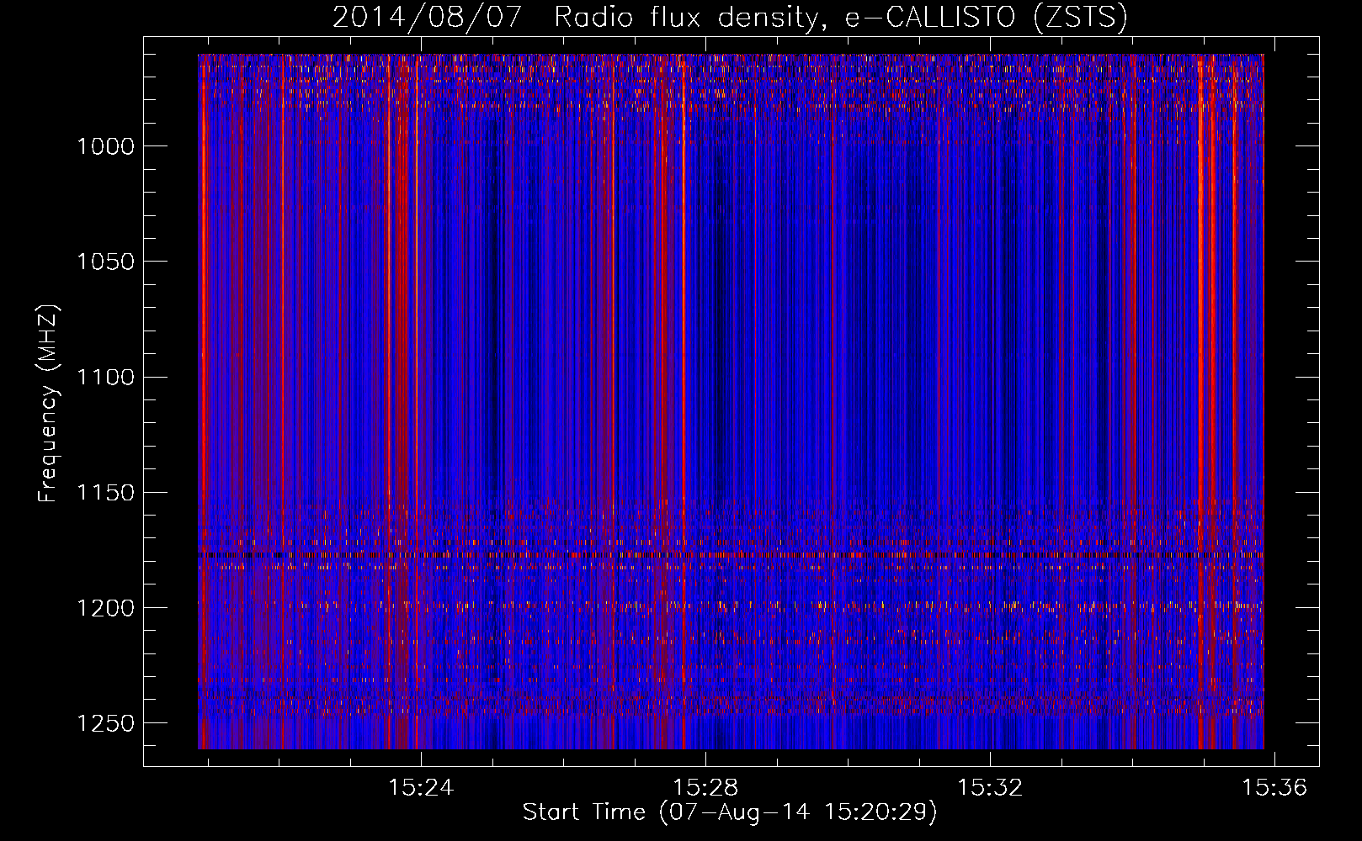This screenshot has width=1362, height=841.
Task: Click the 15:32 time tick label
Action: [990, 787]
